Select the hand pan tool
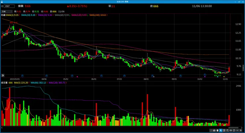Screen dimensions: 245x133 coord(218,130)
